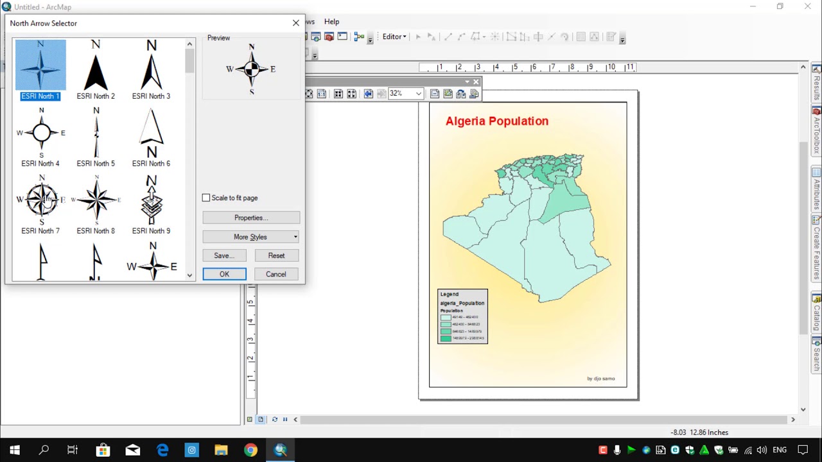Screen dimensions: 822x462
Task: Click the Save button in selector
Action: point(224,255)
